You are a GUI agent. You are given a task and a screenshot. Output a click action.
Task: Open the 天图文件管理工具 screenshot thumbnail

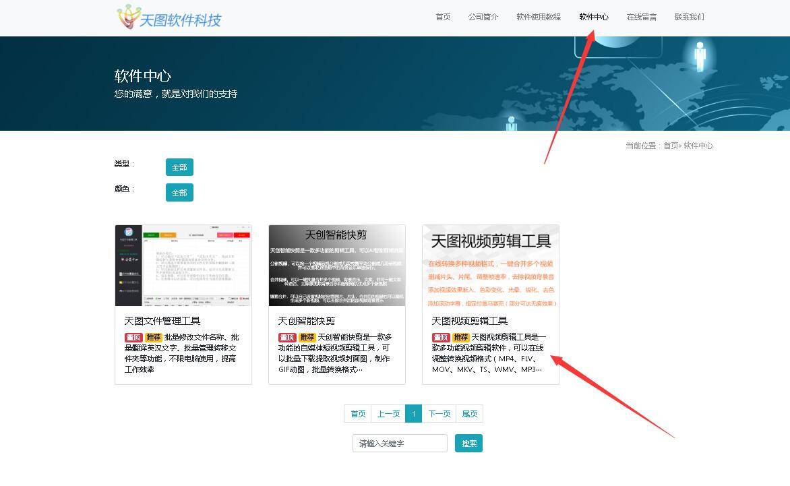tap(183, 266)
